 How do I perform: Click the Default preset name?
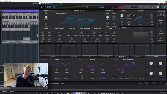point(102,7)
